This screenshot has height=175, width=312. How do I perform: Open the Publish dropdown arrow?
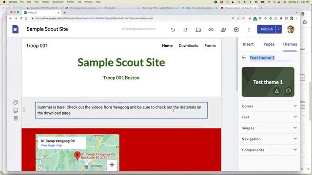[x=278, y=29]
